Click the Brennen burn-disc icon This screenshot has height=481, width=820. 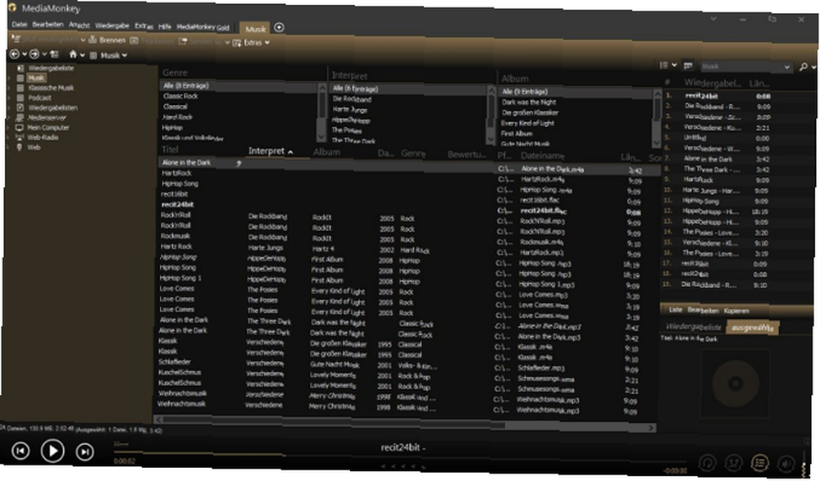(93, 39)
